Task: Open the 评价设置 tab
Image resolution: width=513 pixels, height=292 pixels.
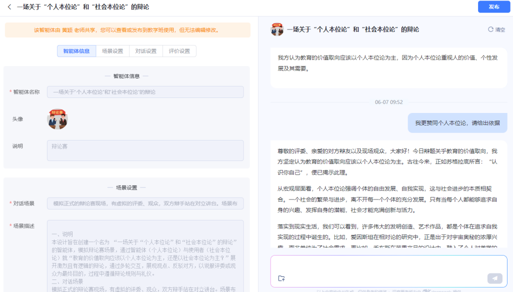Action: pyautogui.click(x=178, y=50)
